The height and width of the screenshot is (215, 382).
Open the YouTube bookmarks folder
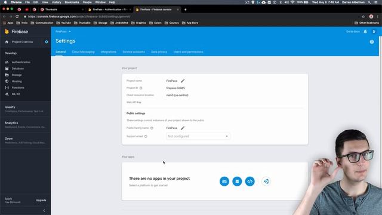[x=63, y=23]
